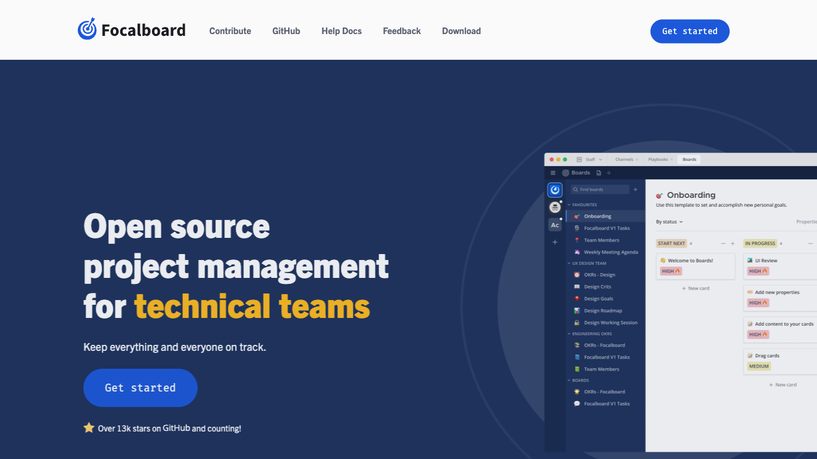Click HIGH tag on Welcome to Boards card
Image resolution: width=817 pixels, height=459 pixels.
(671, 271)
